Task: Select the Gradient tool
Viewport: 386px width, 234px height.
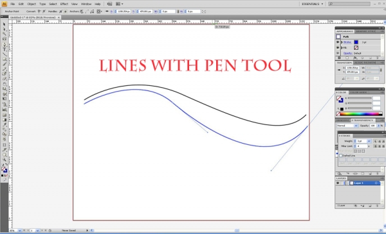Action: [x=5, y=120]
